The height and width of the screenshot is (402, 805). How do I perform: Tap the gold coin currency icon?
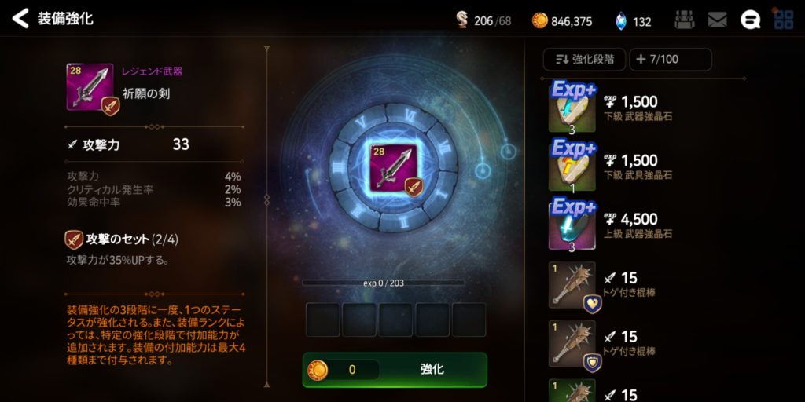coord(539,20)
